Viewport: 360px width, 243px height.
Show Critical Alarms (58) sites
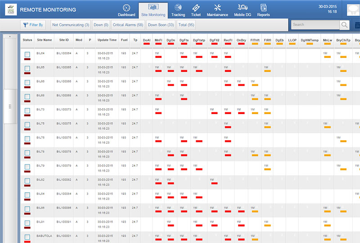tap(128, 25)
